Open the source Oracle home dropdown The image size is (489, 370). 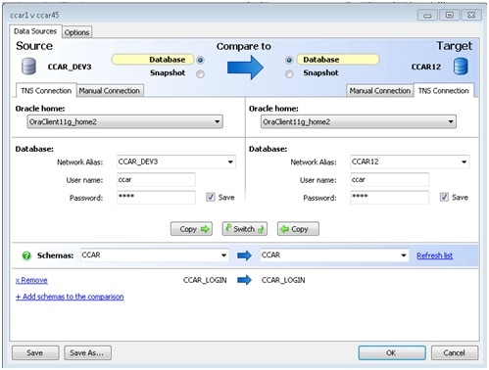(124, 121)
